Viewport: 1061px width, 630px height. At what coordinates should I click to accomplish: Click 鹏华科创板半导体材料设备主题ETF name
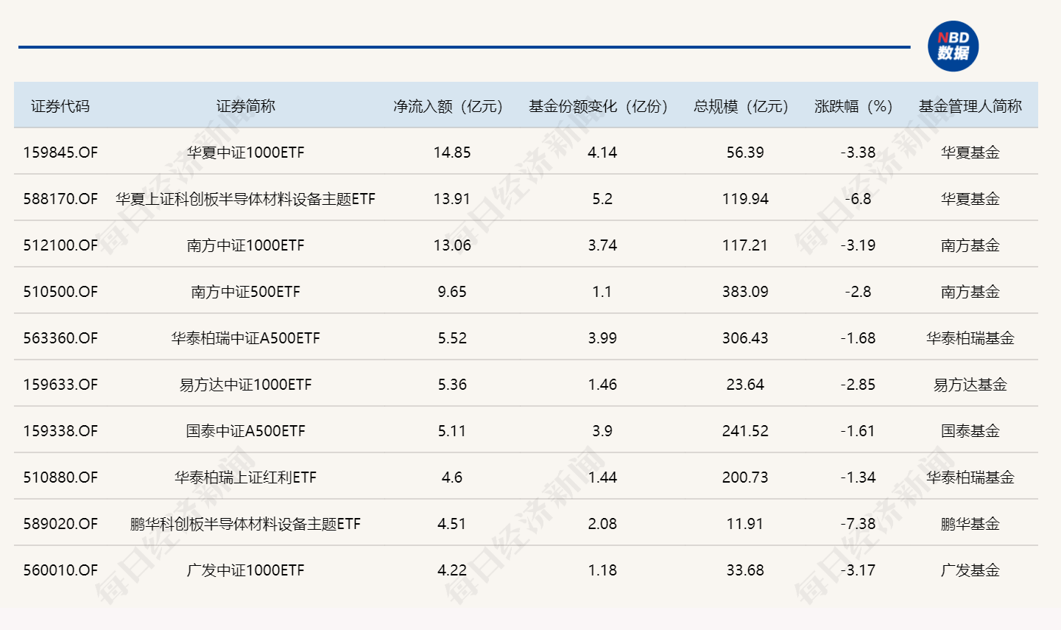(x=245, y=524)
